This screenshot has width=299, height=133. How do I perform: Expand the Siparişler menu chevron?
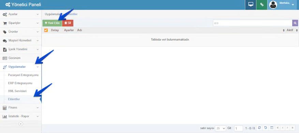coord(38,23)
